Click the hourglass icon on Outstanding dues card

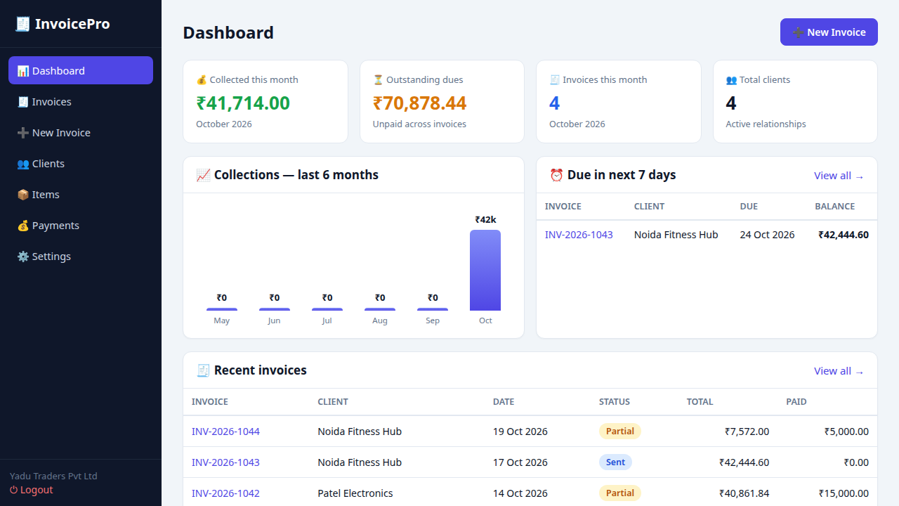pyautogui.click(x=378, y=80)
